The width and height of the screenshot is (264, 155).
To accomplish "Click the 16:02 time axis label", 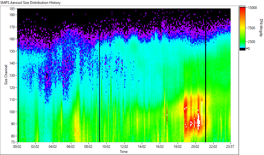I will pyautogui.click(x=159, y=147).
